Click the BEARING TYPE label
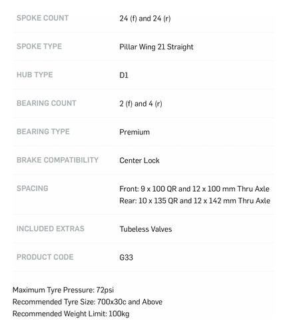The width and height of the screenshot is (287, 333). pyautogui.click(x=43, y=132)
